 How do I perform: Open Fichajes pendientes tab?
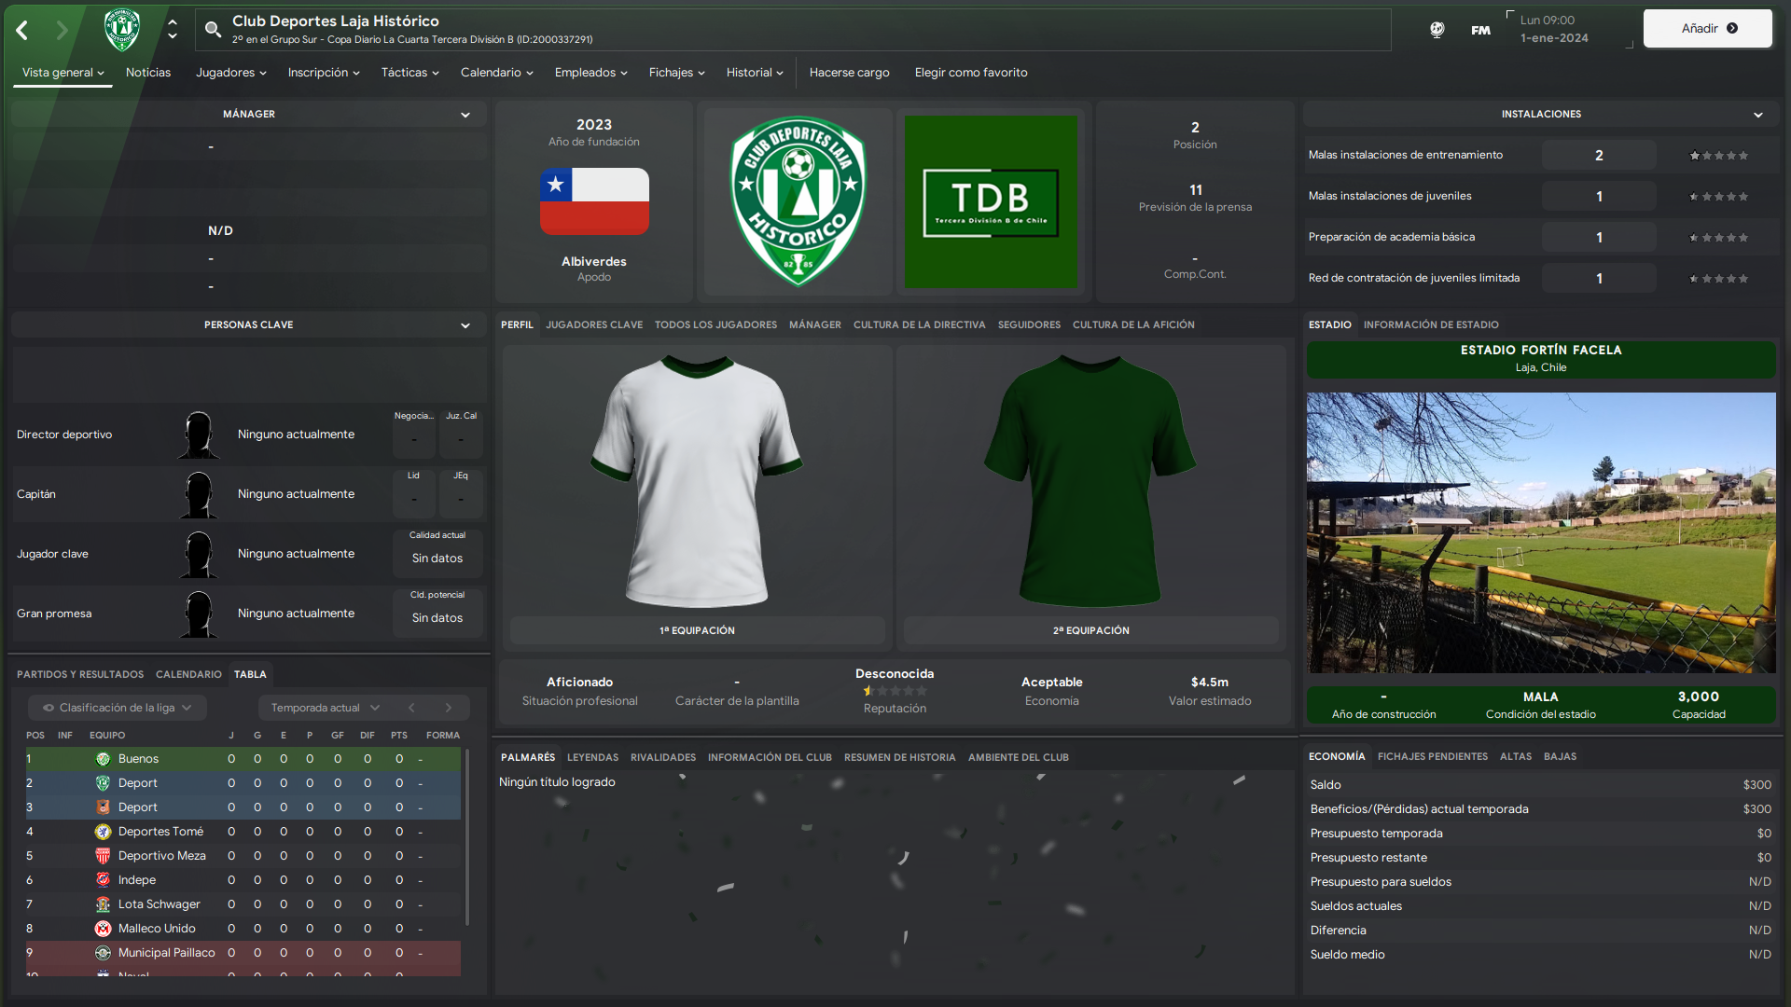[x=1432, y=756]
